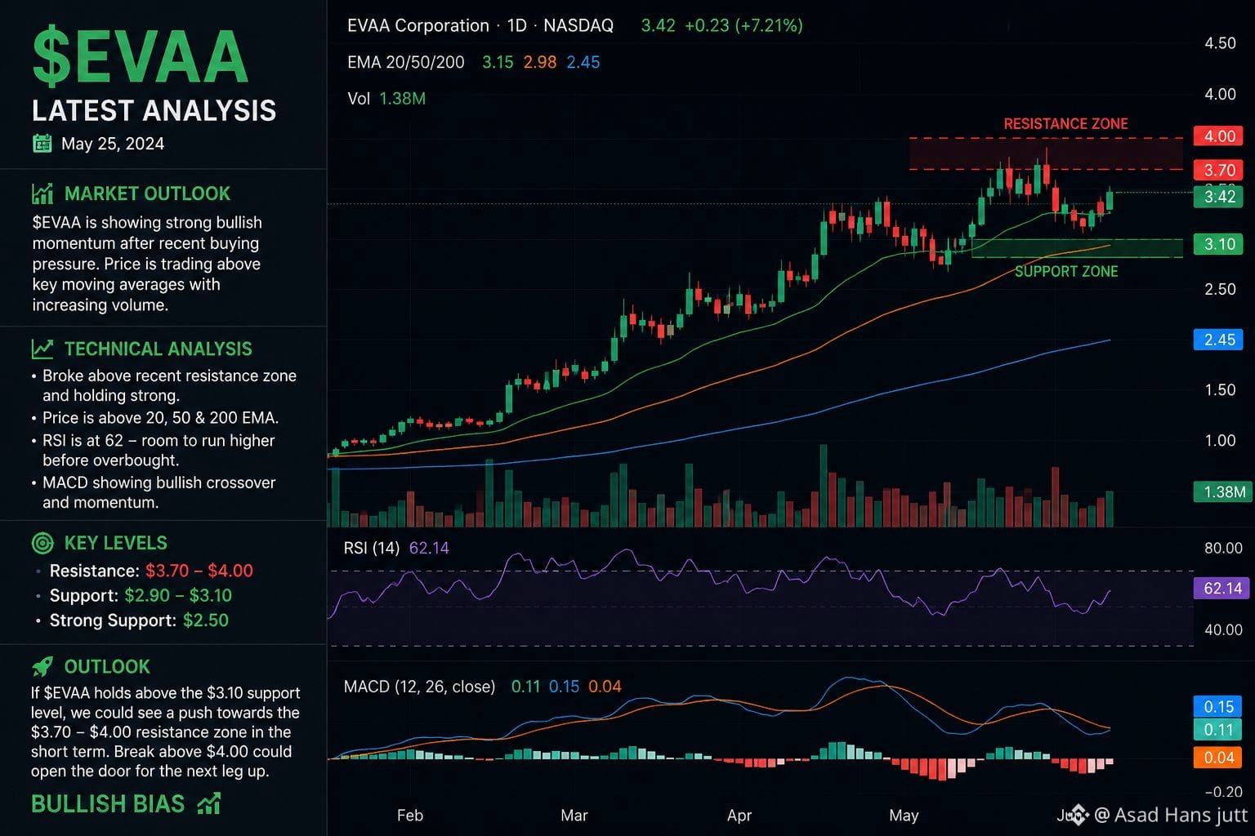This screenshot has height=836, width=1255.
Task: Select the orange 0.04 histogram tag on axis
Action: click(x=1219, y=758)
